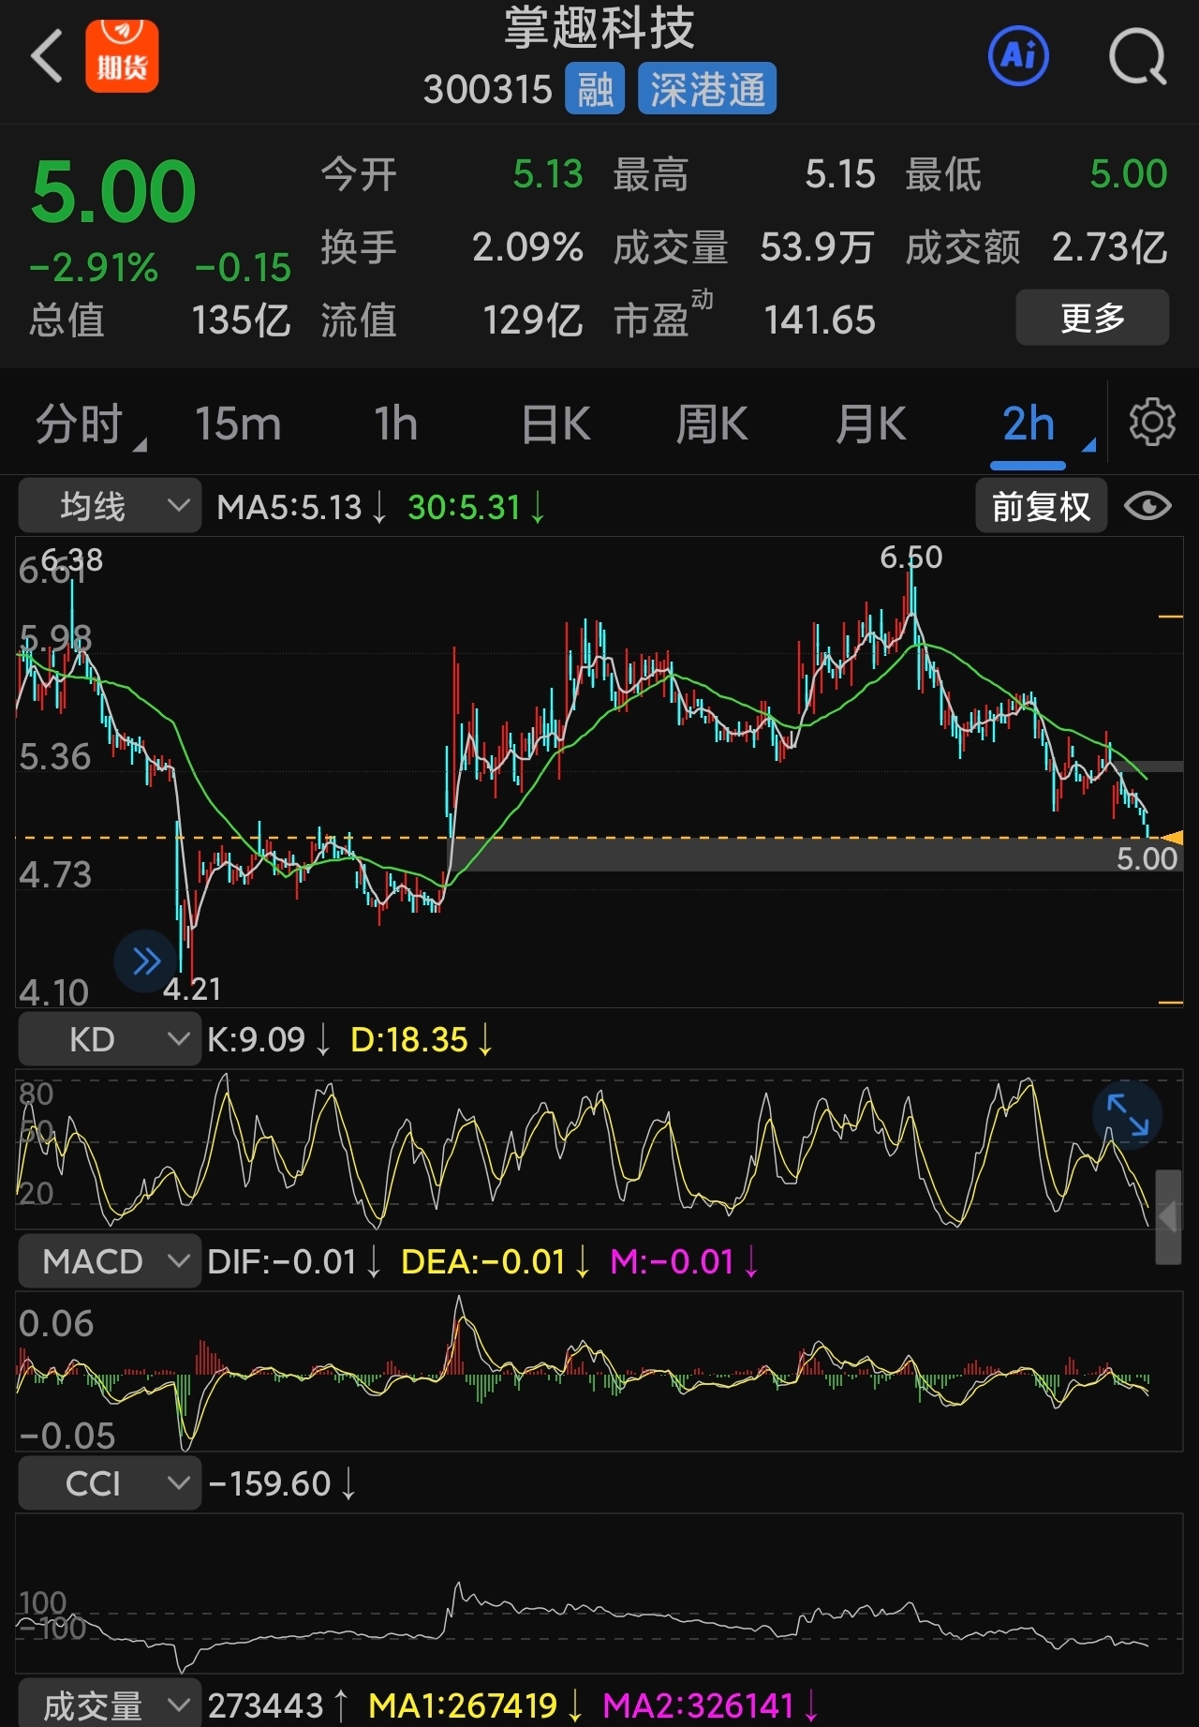Image resolution: width=1199 pixels, height=1727 pixels.
Task: Toggle 前复权 price adjustment button
Action: point(1041,506)
